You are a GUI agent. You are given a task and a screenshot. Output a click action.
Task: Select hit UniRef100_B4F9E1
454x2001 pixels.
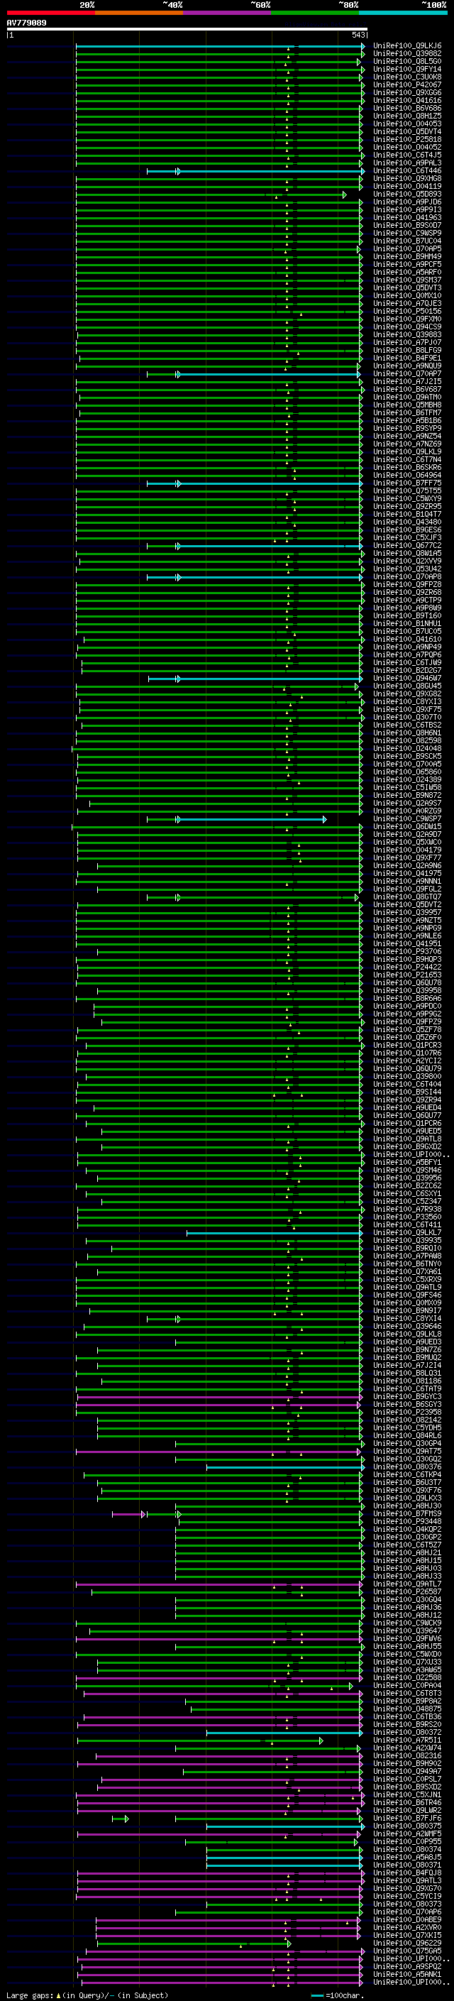pyautogui.click(x=407, y=358)
